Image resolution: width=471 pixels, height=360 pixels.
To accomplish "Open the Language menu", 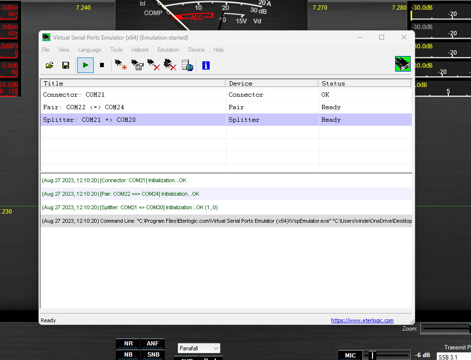I will coord(89,50).
